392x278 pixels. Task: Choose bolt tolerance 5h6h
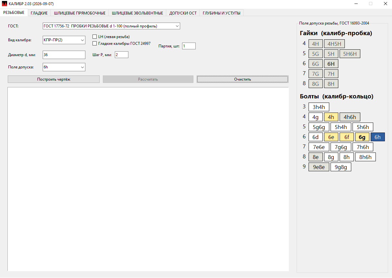(363, 127)
